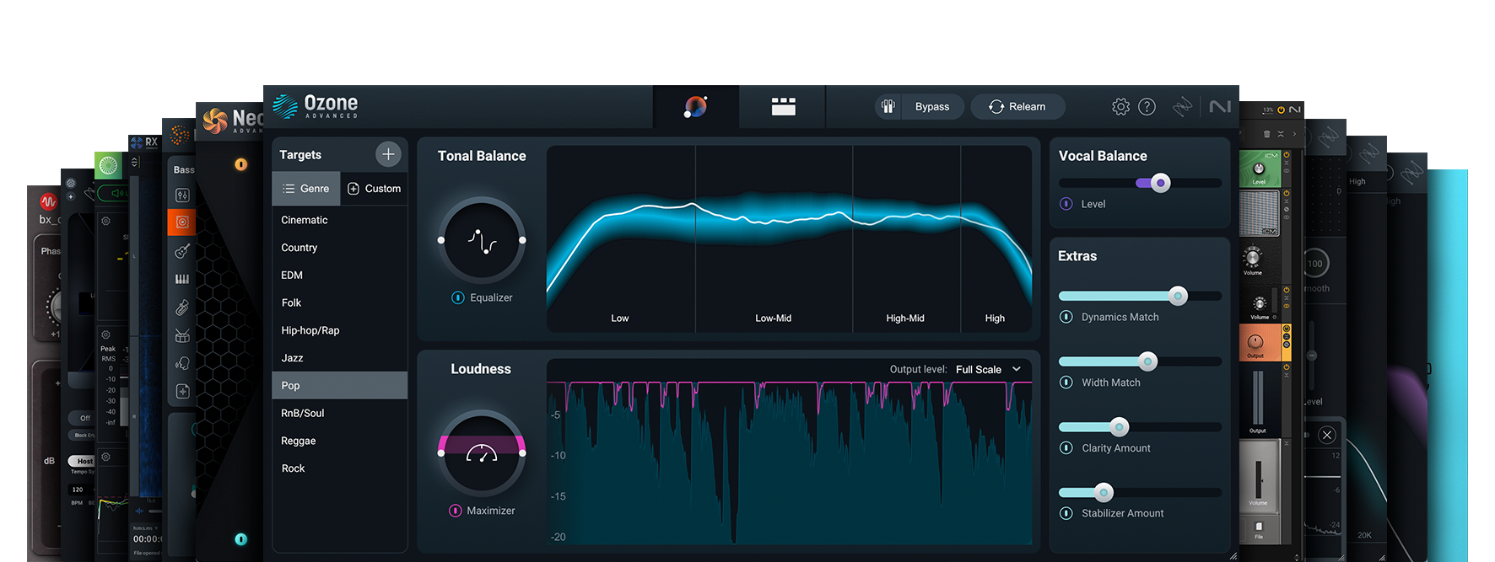Click the Width Match slider handle
Image resolution: width=1495 pixels, height=562 pixels.
pyautogui.click(x=1147, y=361)
